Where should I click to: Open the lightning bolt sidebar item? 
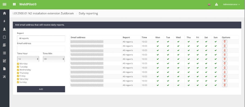(x=5, y=21)
